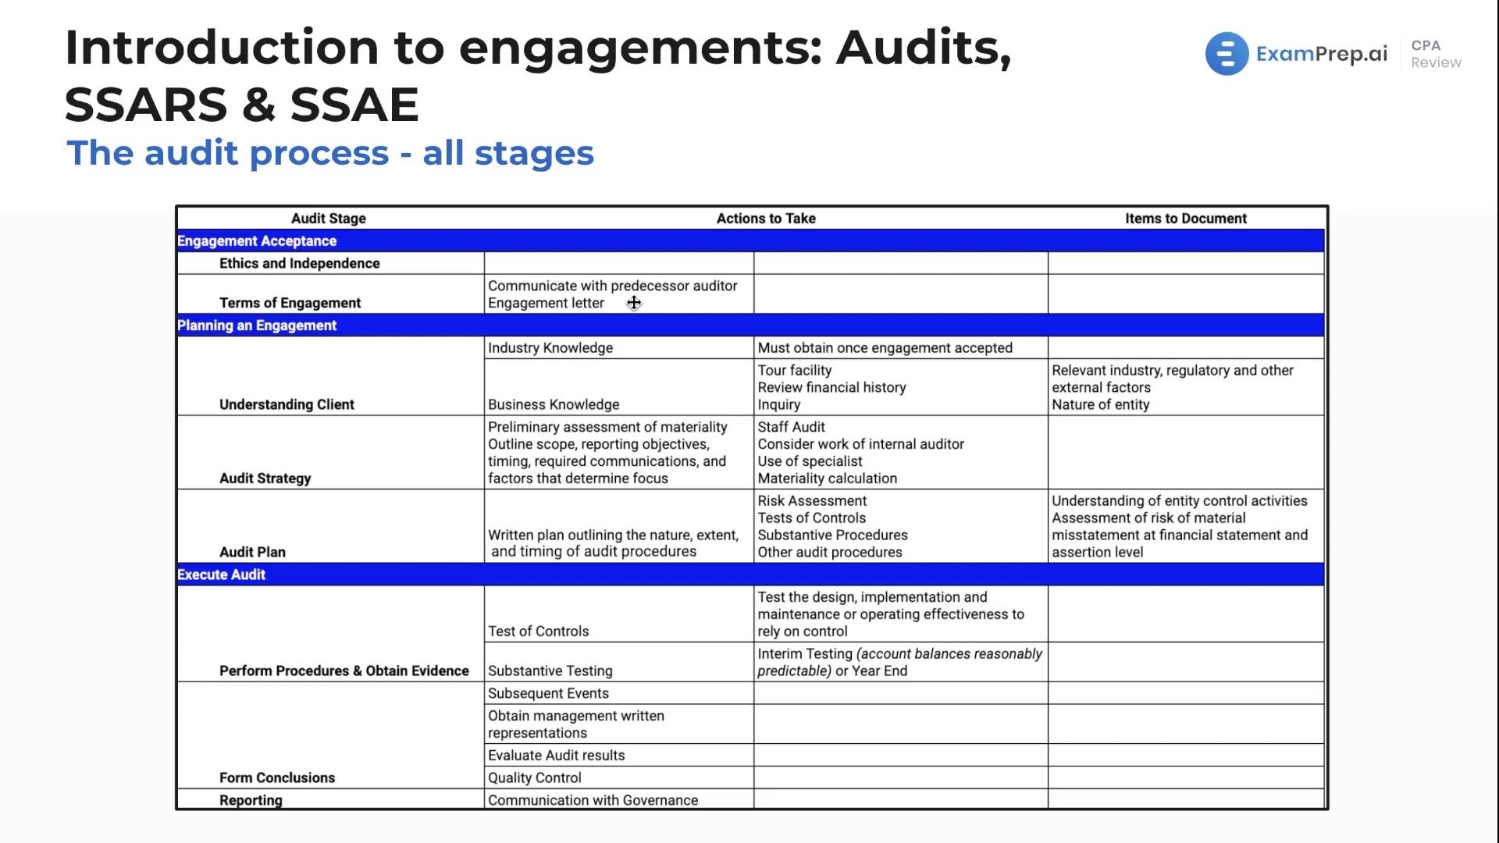Click the ExamPrep.ai logo icon
This screenshot has width=1499, height=843.
[x=1227, y=54]
